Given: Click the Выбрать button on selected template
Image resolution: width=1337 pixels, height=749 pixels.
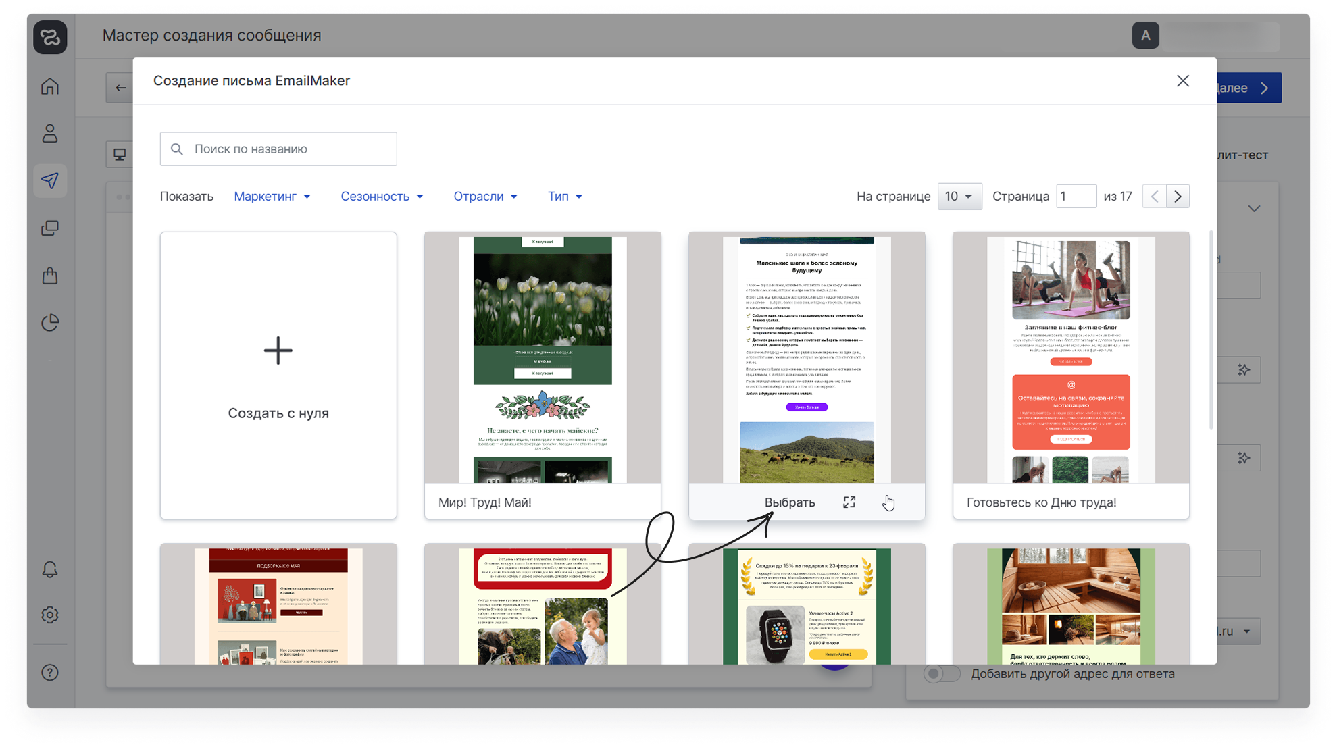Looking at the screenshot, I should 790,502.
